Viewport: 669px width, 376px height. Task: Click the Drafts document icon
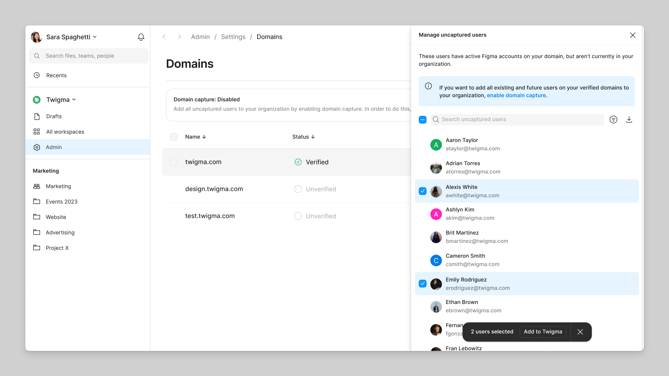point(37,116)
